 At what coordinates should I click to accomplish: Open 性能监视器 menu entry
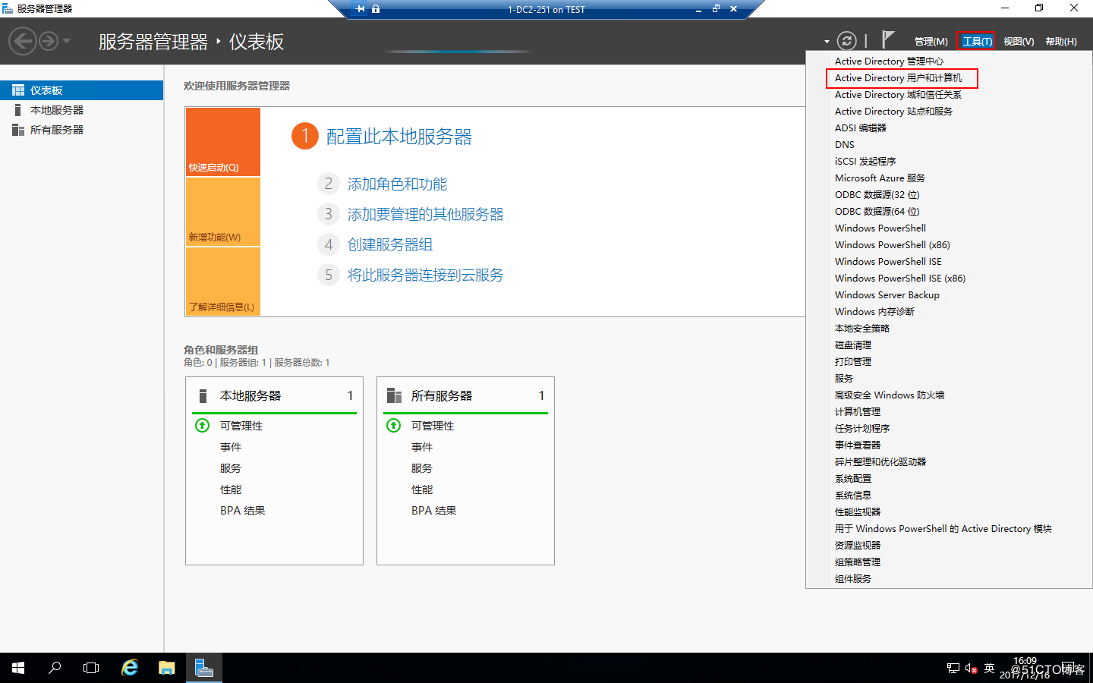pos(949,512)
